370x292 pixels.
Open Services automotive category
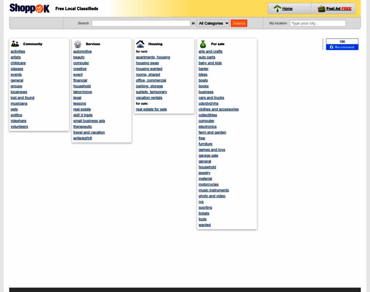point(82,52)
